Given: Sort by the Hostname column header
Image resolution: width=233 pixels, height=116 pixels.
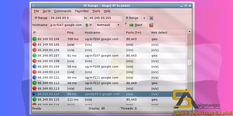Looking at the screenshot, I should (x=104, y=32).
